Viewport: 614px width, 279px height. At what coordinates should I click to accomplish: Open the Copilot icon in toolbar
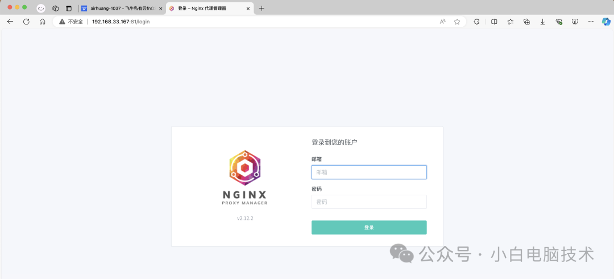(x=606, y=22)
